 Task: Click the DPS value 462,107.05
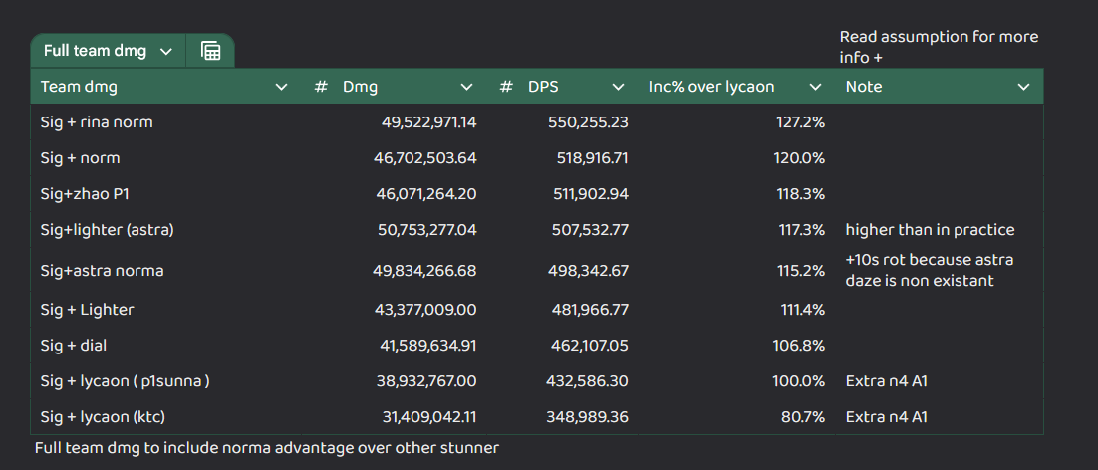click(x=589, y=345)
